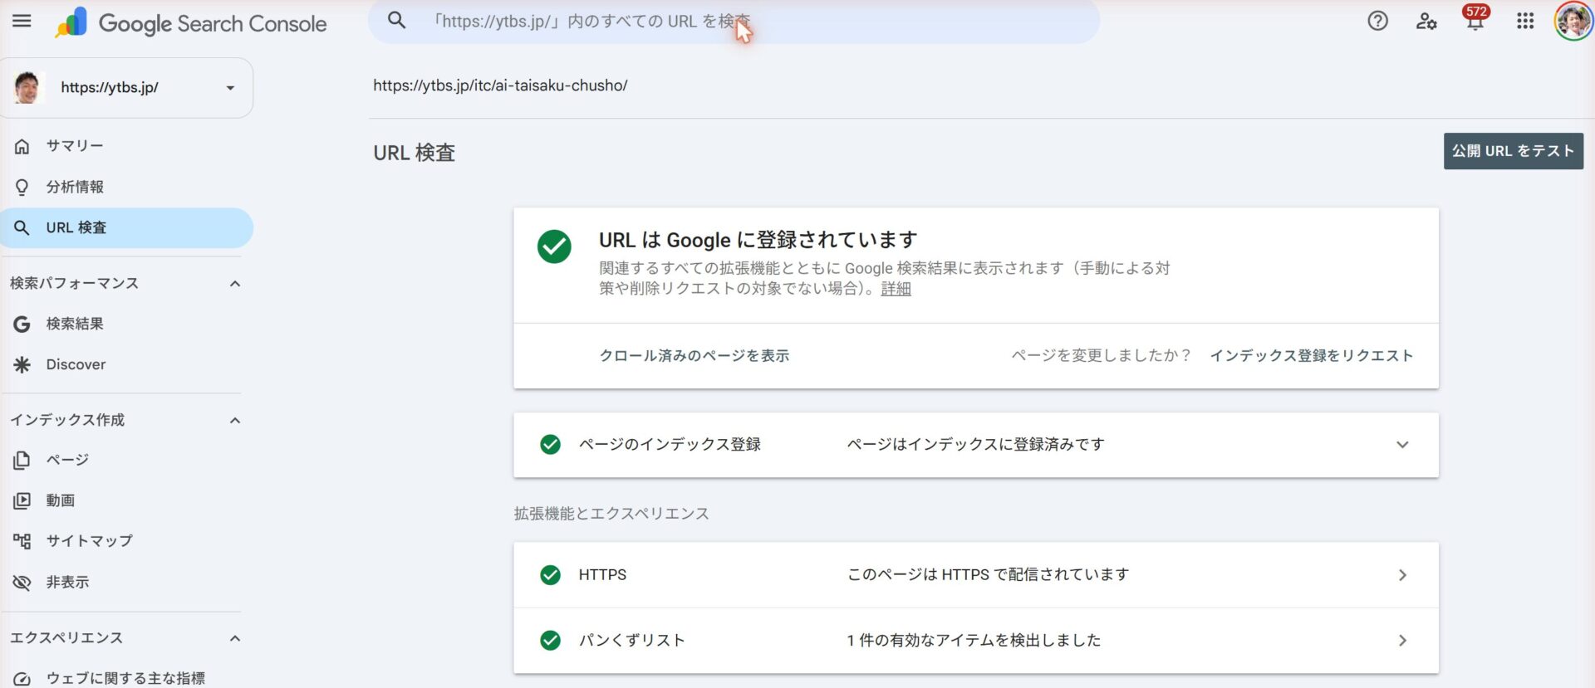The image size is (1595, 688).
Task: Collapse the 検索パフォーマンス section
Action: (235, 284)
